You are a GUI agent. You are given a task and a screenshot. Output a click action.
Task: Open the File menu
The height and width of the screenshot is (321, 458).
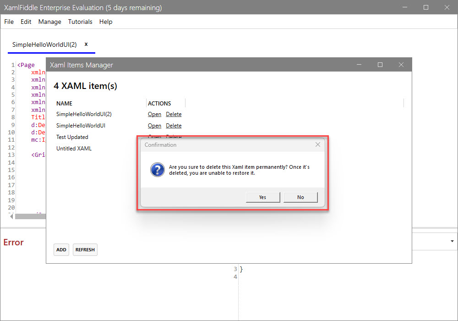point(9,22)
